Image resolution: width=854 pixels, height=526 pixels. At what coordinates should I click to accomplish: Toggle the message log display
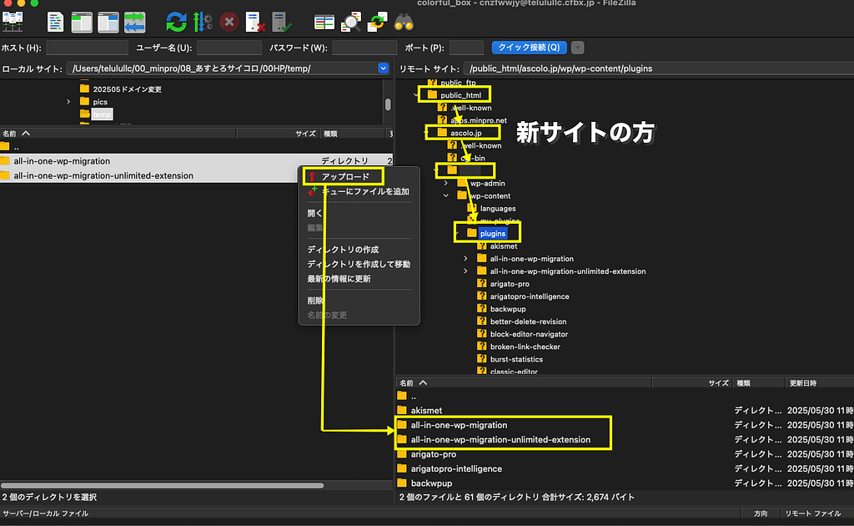pyautogui.click(x=55, y=22)
